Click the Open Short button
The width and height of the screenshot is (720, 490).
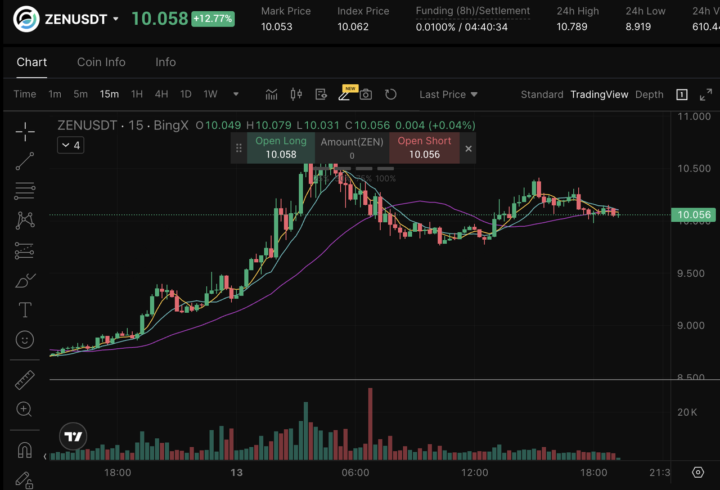(424, 148)
